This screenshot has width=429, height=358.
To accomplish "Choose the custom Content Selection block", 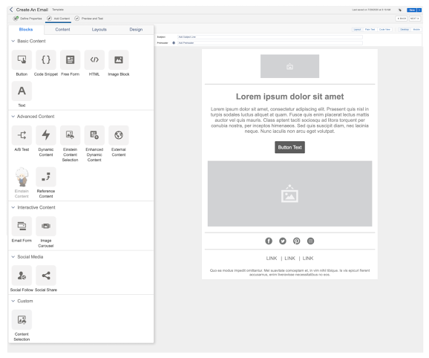I will click(22, 319).
